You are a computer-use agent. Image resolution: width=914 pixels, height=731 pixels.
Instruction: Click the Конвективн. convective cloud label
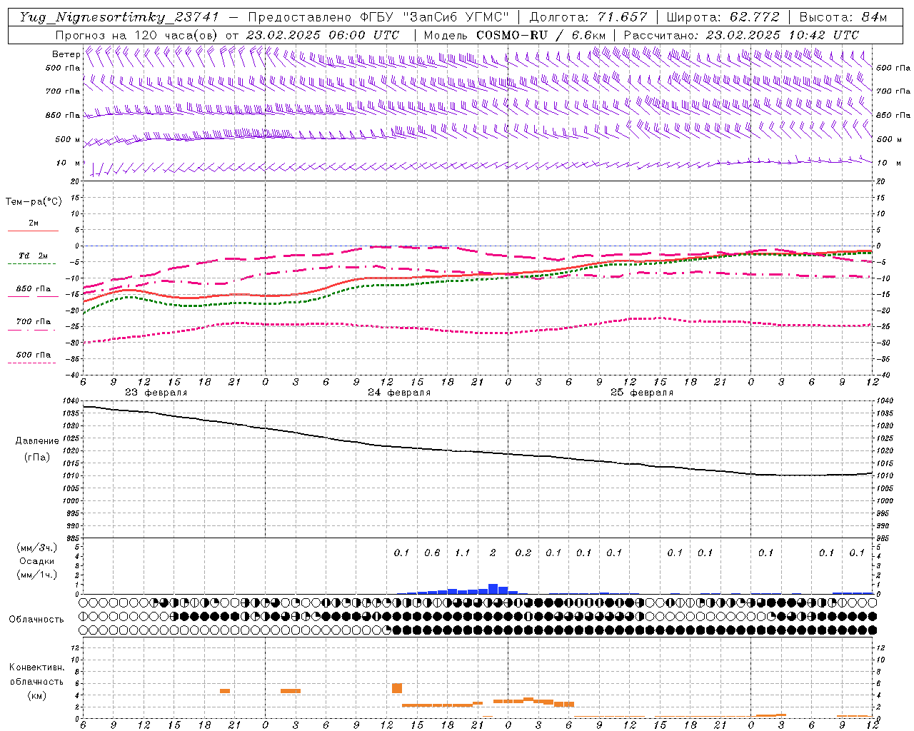click(x=37, y=667)
